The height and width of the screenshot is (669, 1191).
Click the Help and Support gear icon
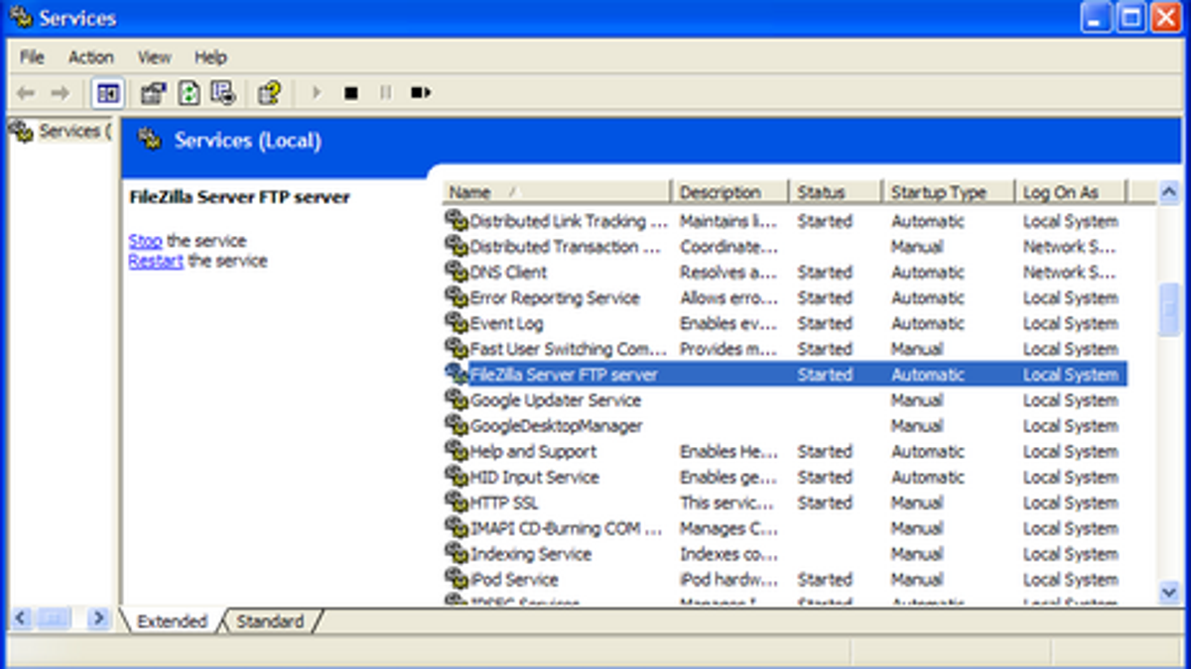(456, 452)
